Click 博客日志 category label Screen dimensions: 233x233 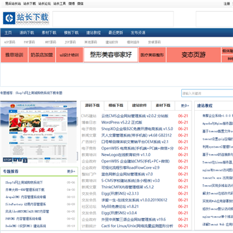pyautogui.click(x=89, y=122)
